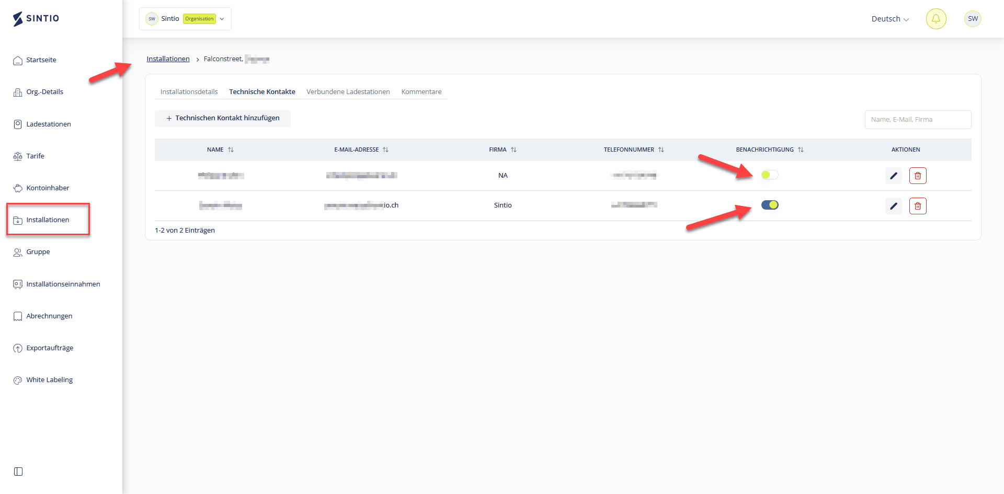Sort table by E-Mail-Adresse column
The width and height of the screenshot is (1004, 494).
[385, 150]
